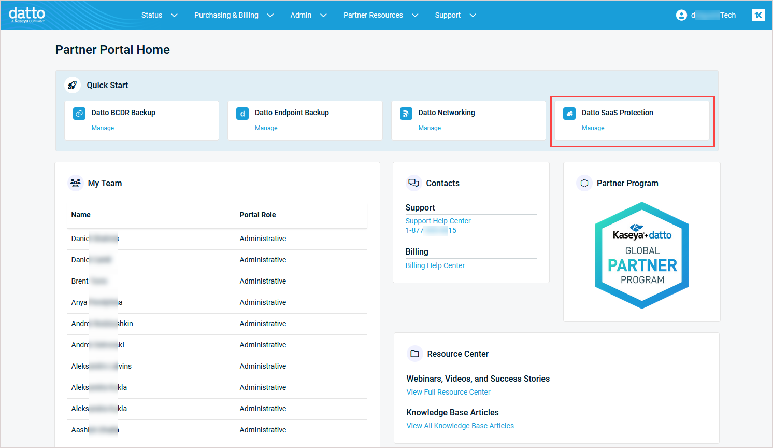773x448 pixels.
Task: Click the Datto Endpoint Backup icon
Action: 242,114
